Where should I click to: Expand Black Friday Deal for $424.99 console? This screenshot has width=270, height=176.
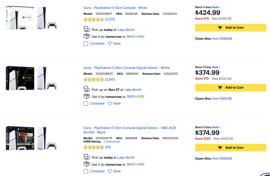pyautogui.click(x=216, y=7)
